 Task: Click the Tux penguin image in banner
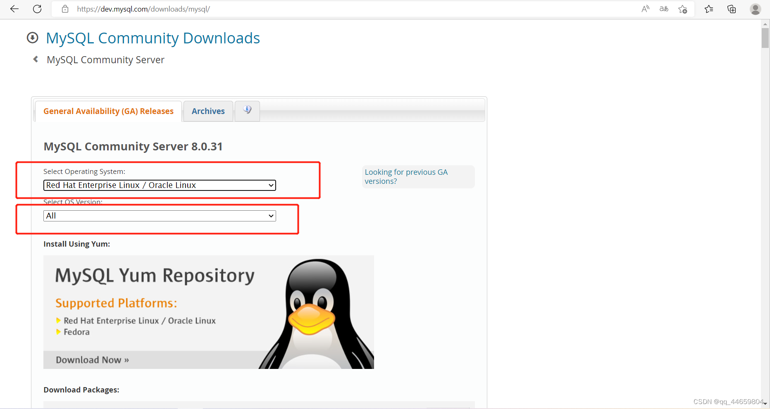(x=316, y=314)
